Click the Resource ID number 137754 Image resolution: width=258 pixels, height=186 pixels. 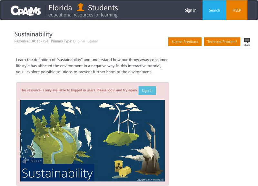coord(42,41)
